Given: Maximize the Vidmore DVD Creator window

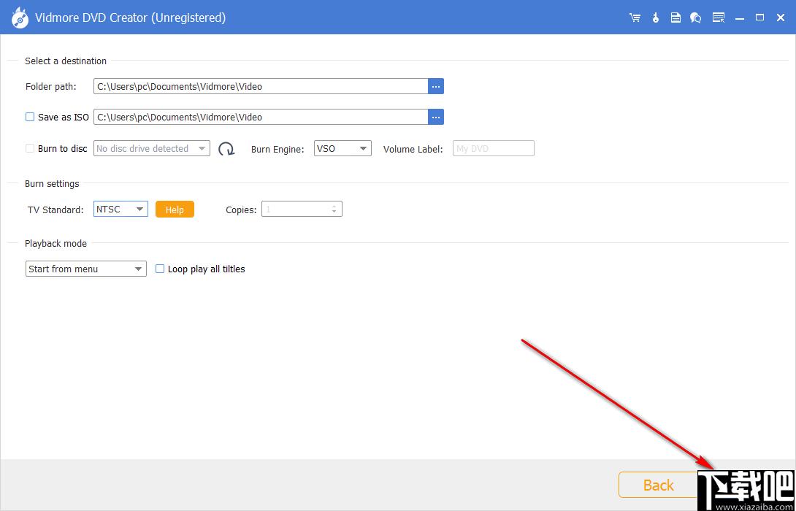Looking at the screenshot, I should pyautogui.click(x=760, y=18).
